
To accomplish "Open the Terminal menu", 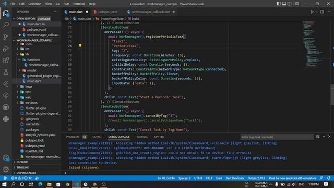I will (x=79, y=4).
